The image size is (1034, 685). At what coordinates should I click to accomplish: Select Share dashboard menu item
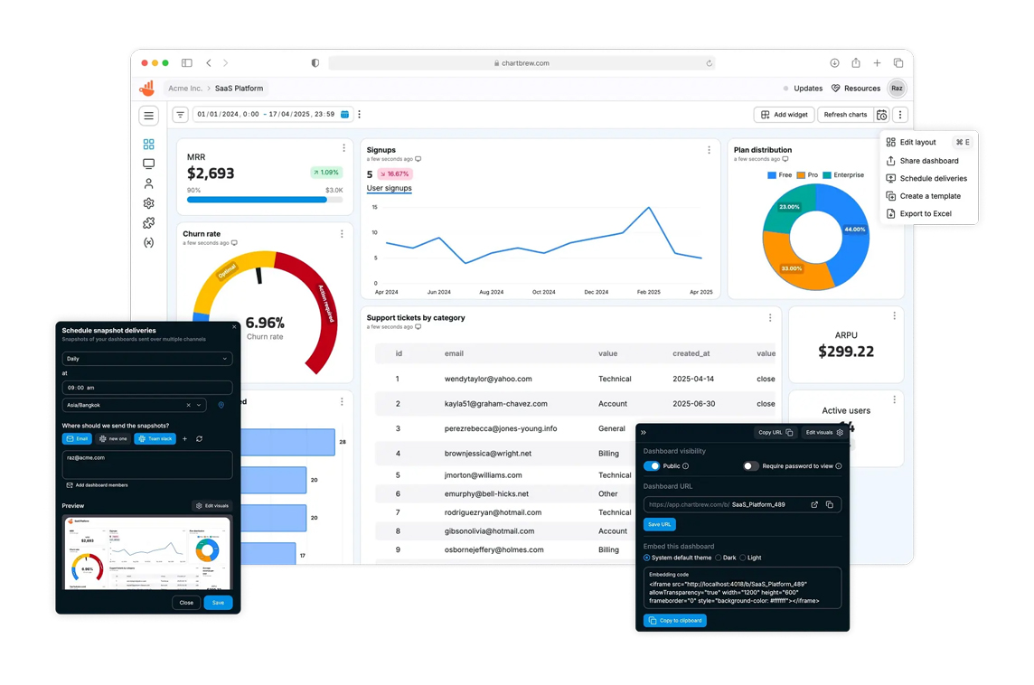928,161
